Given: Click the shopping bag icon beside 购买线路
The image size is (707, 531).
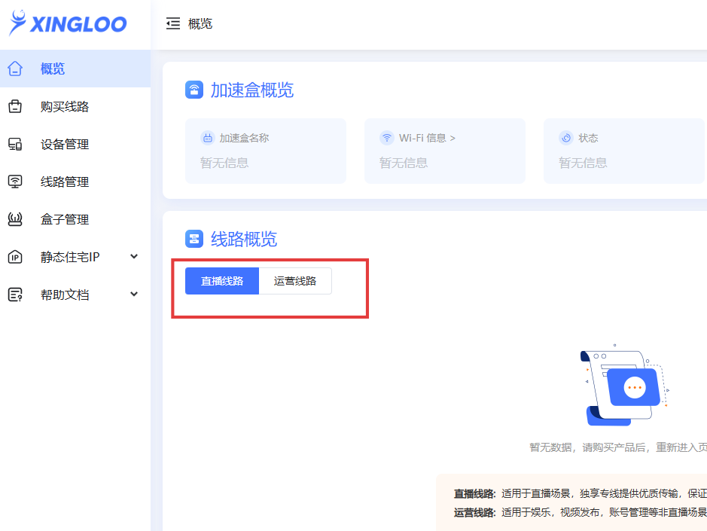Looking at the screenshot, I should (x=15, y=106).
